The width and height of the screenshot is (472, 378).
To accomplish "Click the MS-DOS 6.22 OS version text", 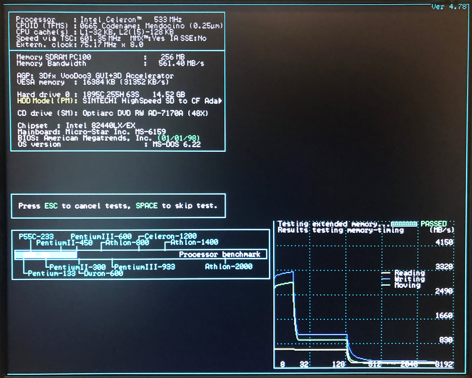I will [177, 145].
